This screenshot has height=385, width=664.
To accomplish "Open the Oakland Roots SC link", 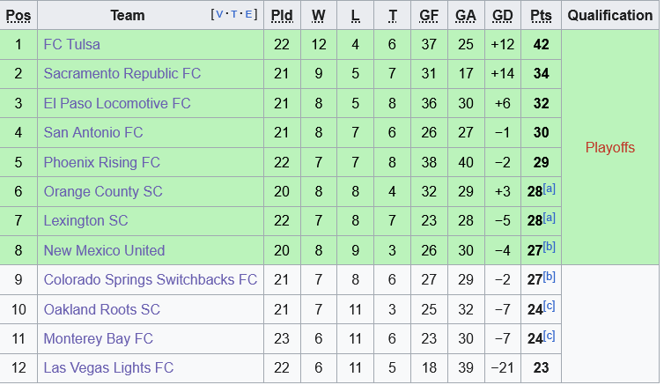I will tap(102, 309).
